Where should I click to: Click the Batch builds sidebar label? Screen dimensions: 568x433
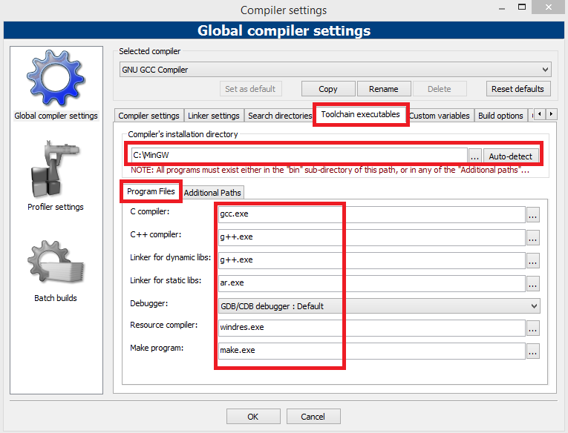pyautogui.click(x=56, y=298)
